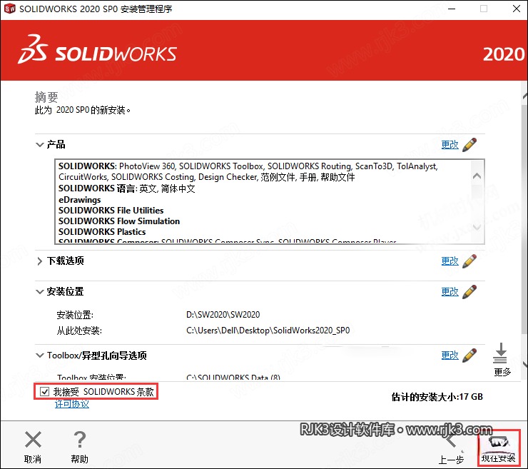Toggle the 我接受 SOLIDWORKS 条款 checkbox
This screenshot has height=469, width=528.
(x=44, y=391)
